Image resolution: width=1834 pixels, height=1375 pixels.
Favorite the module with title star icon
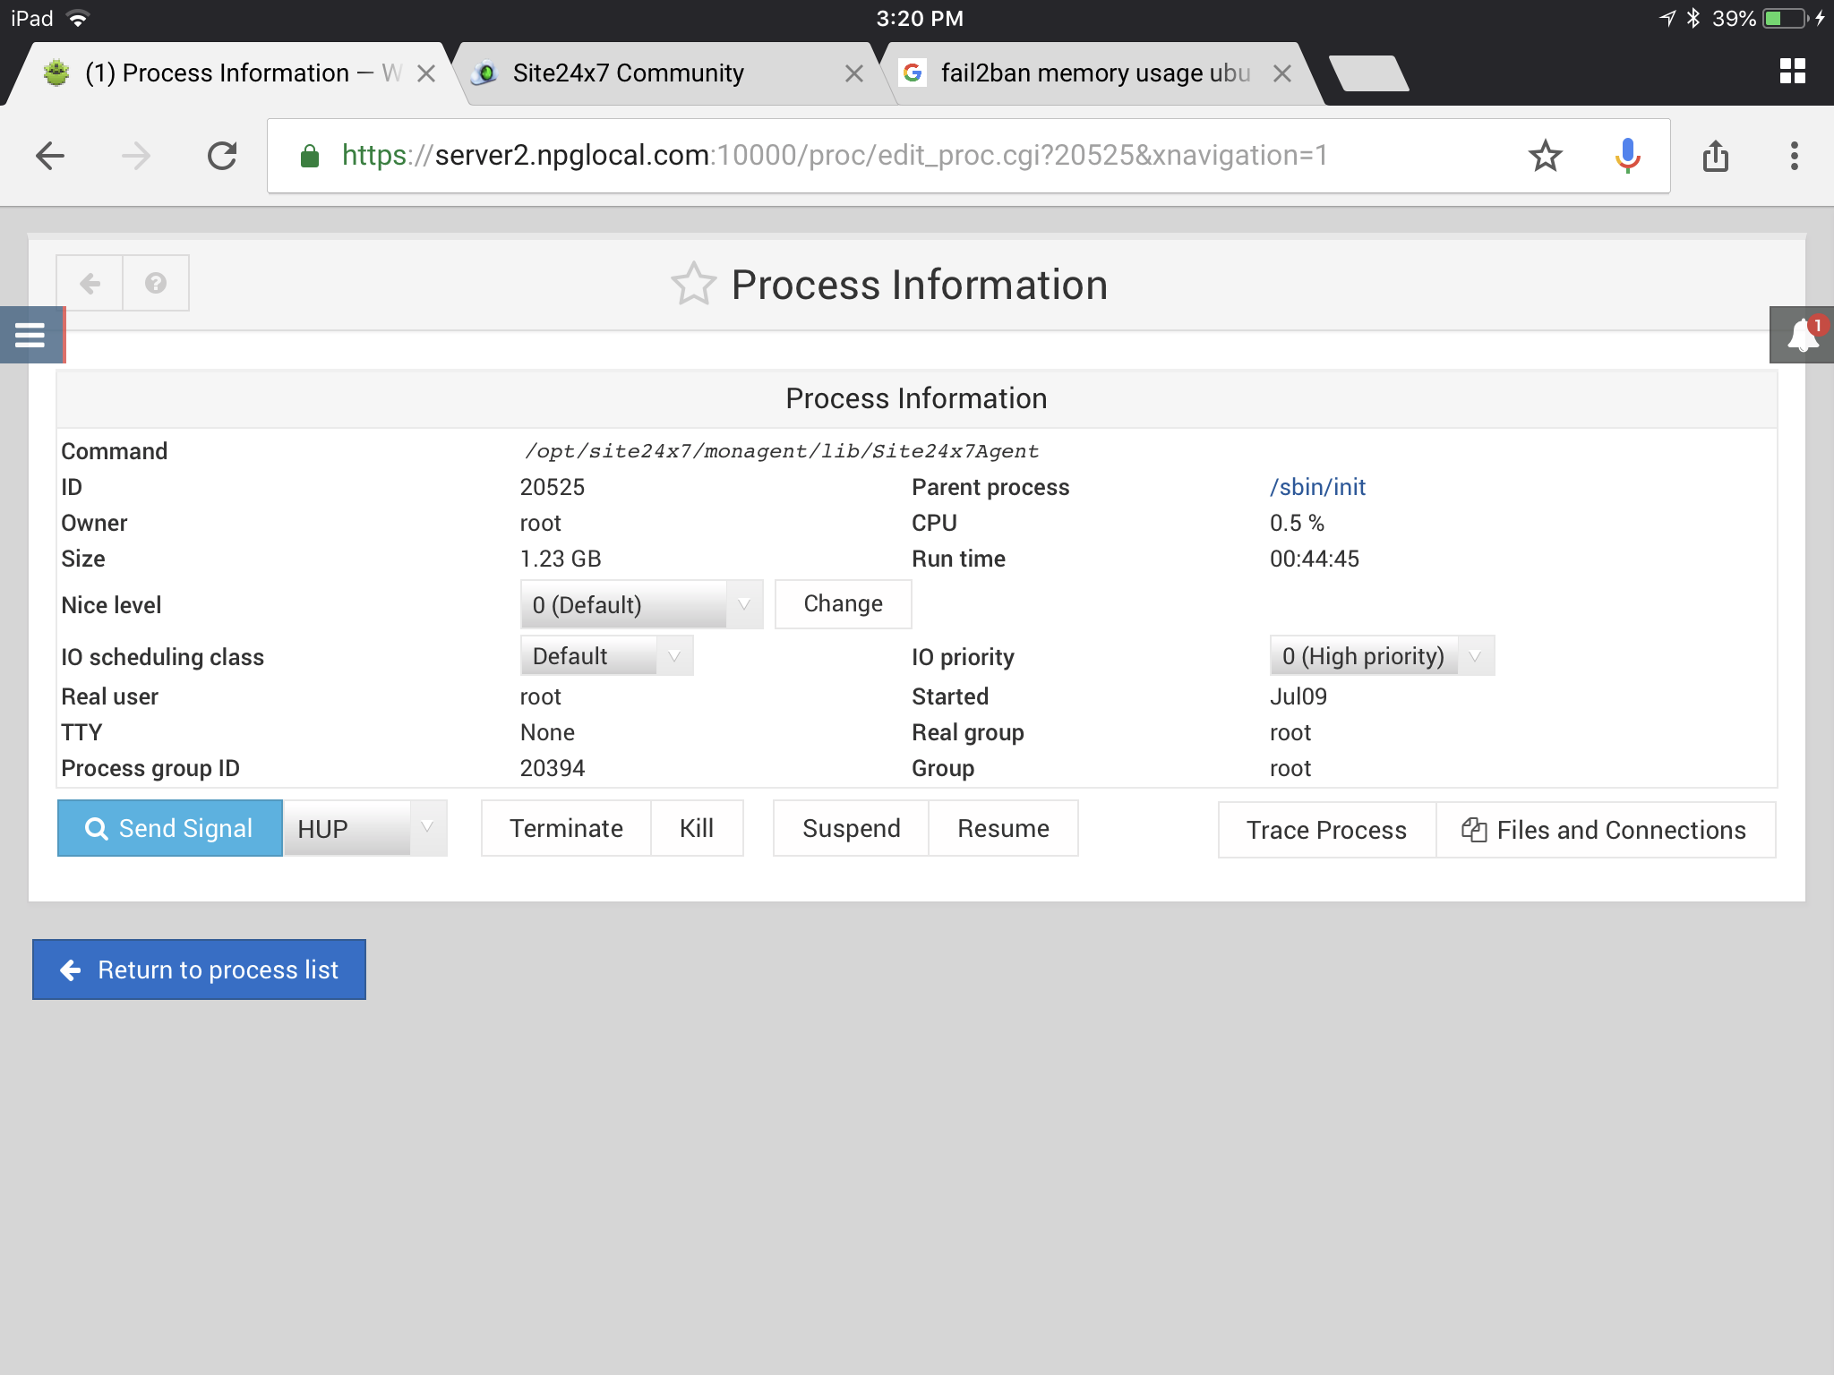tap(693, 285)
